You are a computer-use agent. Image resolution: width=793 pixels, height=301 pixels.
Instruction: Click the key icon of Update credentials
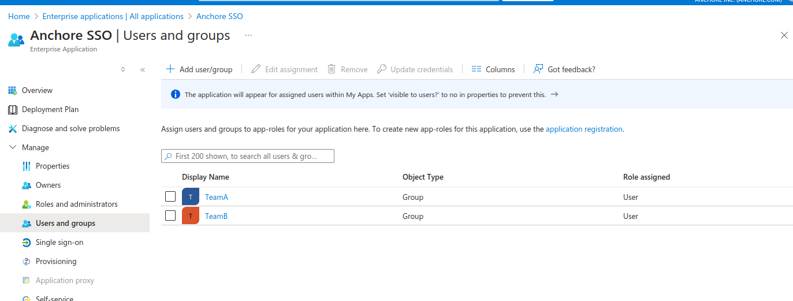click(x=381, y=69)
